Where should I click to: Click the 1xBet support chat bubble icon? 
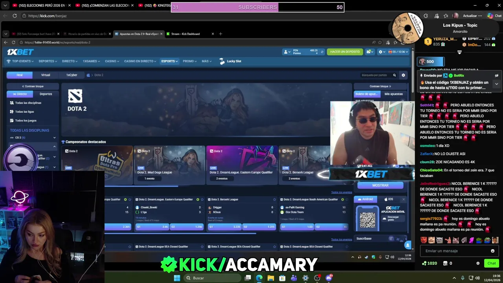pyautogui.click(x=408, y=245)
